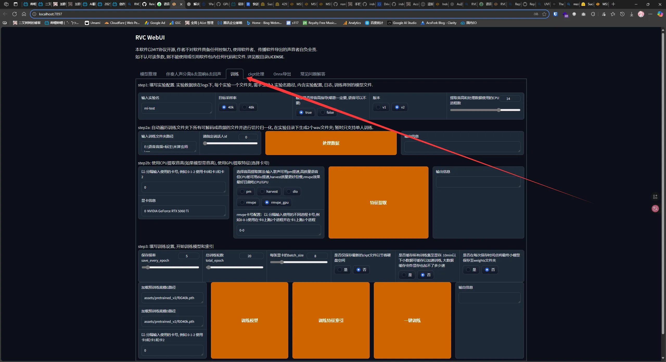Click the 一键训练 button

click(412, 320)
